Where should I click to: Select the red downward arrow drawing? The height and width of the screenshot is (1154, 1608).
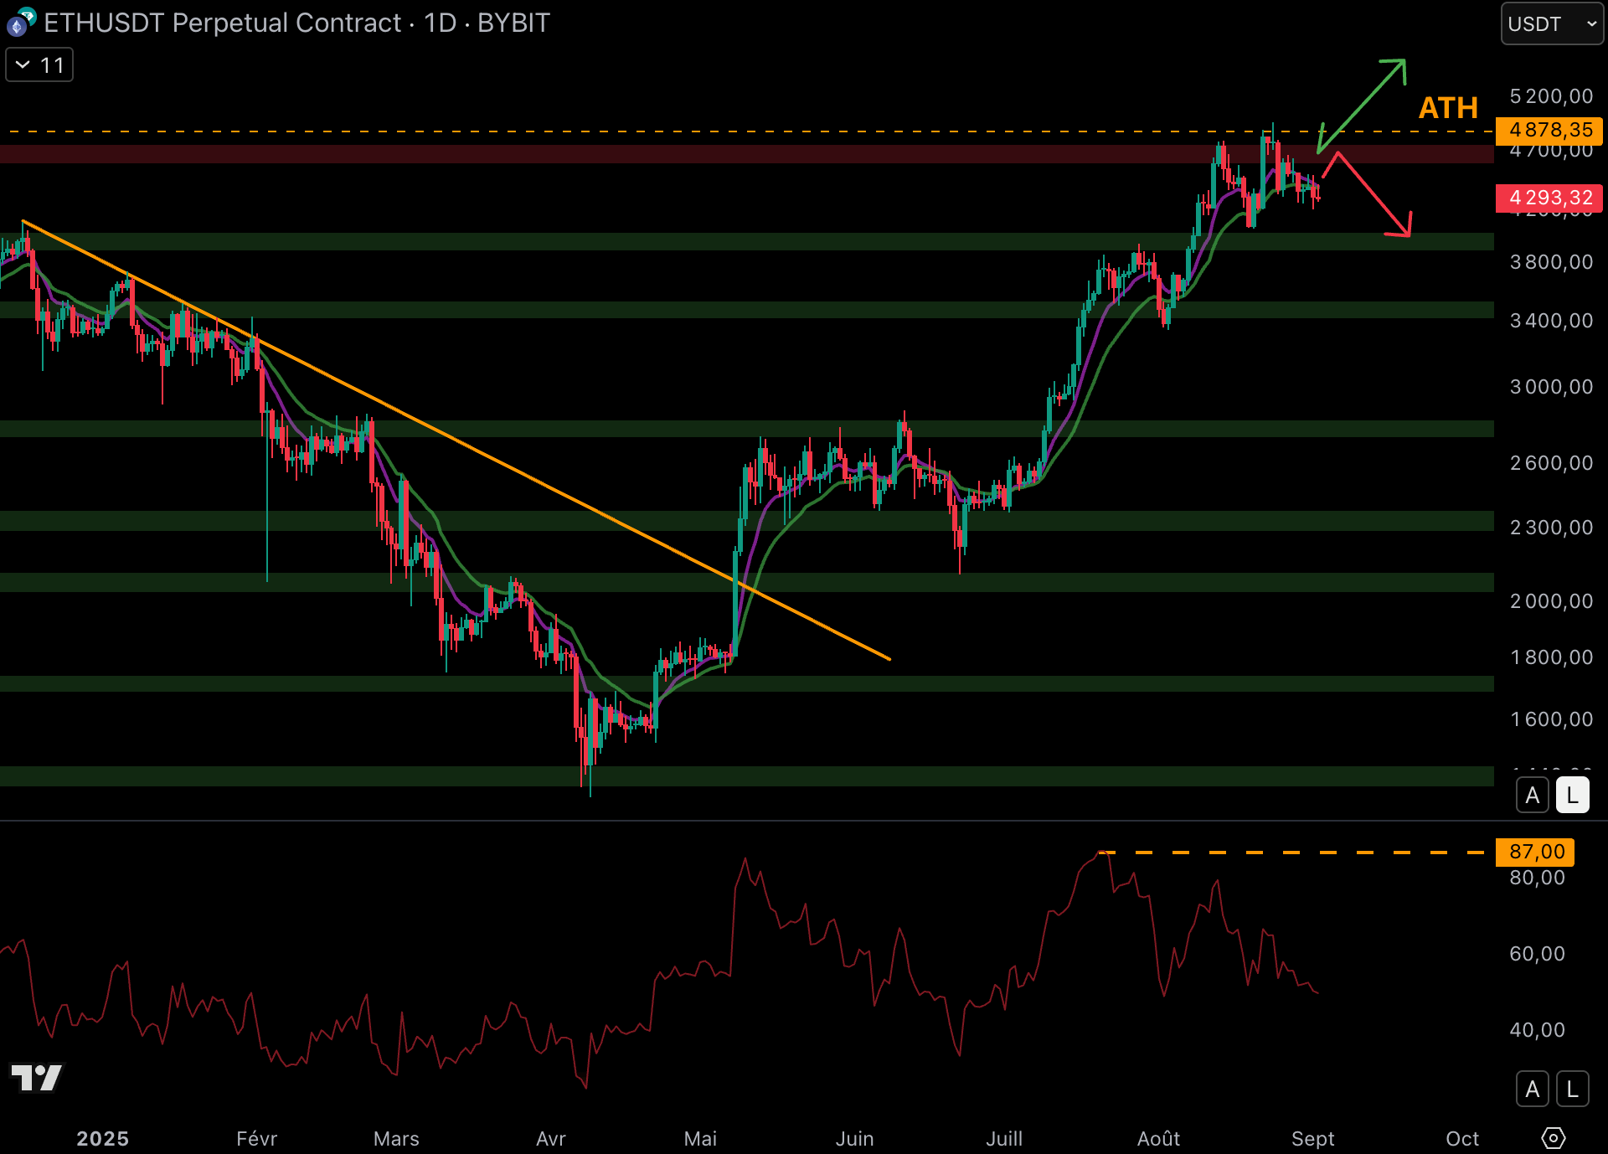coord(1373,197)
